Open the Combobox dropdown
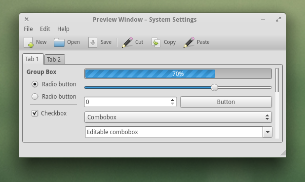The image size is (305, 182). [x=178, y=117]
